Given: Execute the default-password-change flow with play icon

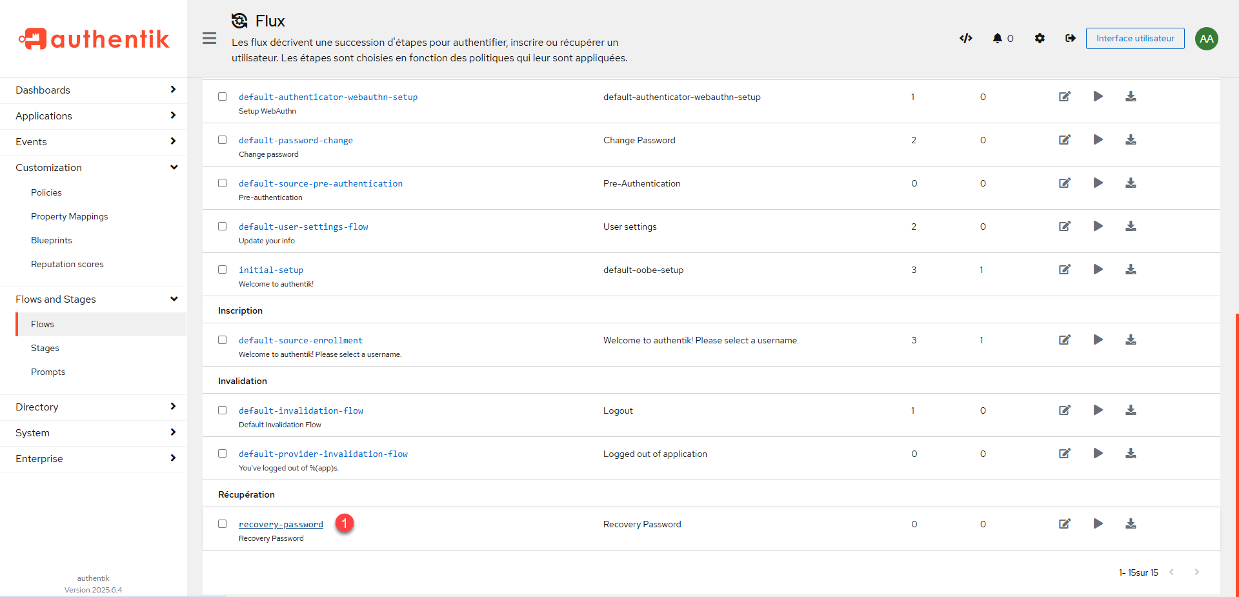Looking at the screenshot, I should tap(1098, 139).
